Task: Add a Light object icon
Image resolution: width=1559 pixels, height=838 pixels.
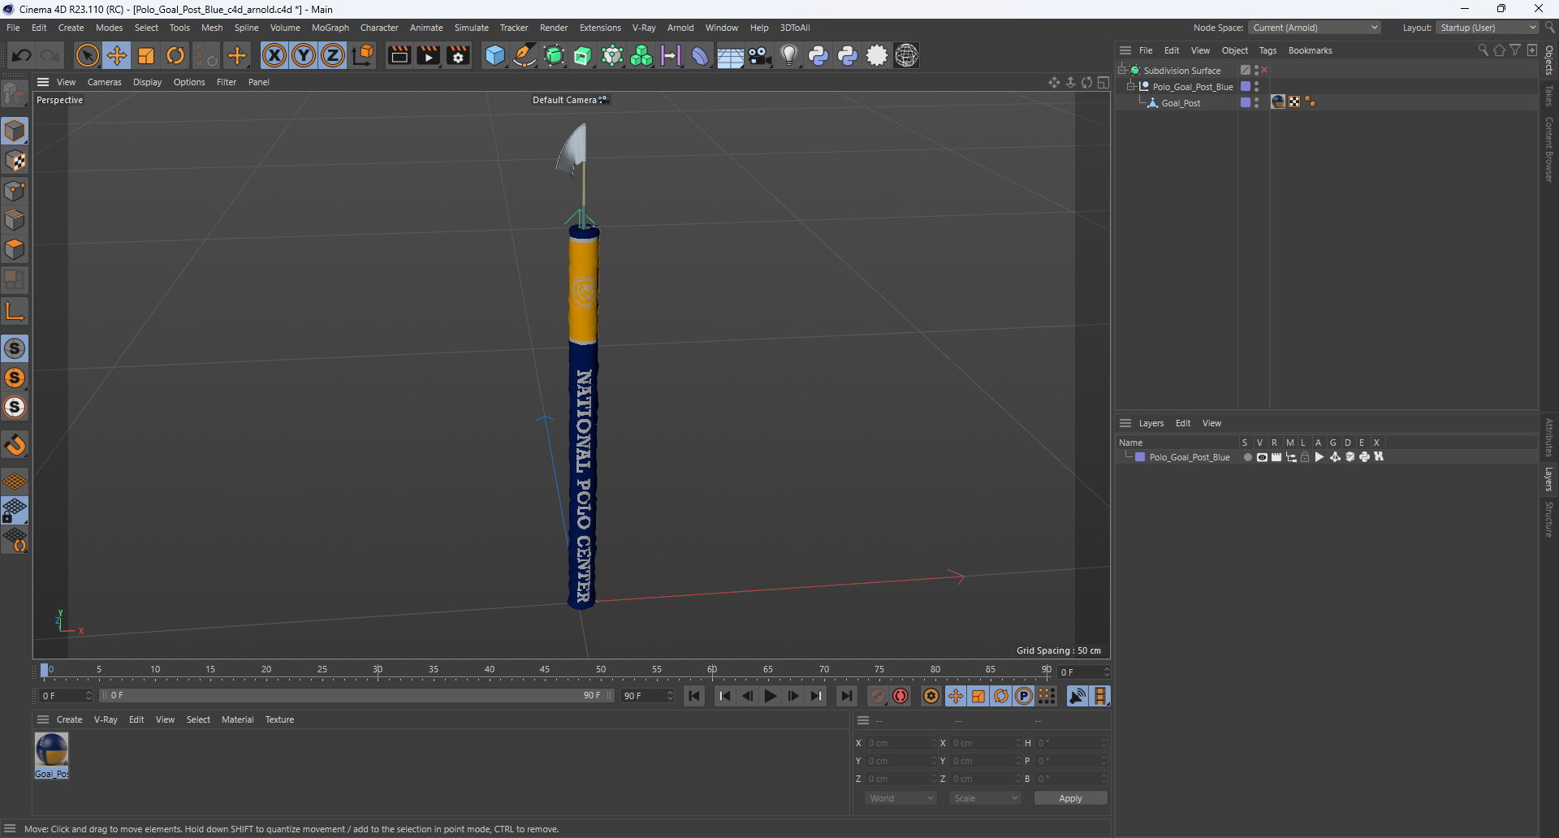Action: (788, 55)
